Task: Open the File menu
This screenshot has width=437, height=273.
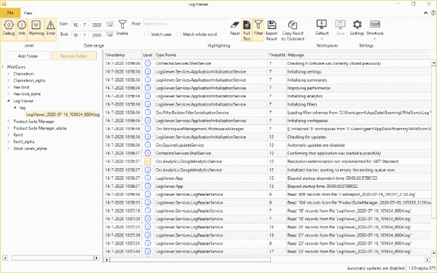Action: [10, 13]
